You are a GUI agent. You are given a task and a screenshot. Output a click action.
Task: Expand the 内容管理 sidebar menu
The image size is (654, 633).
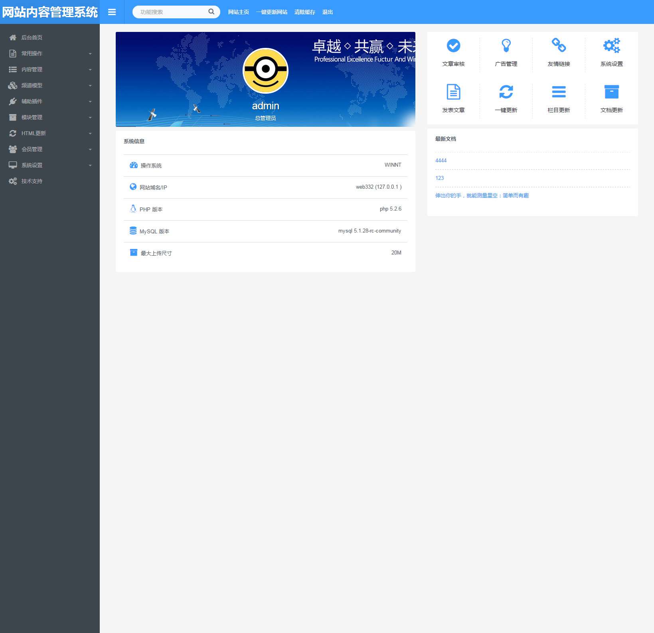(x=50, y=69)
